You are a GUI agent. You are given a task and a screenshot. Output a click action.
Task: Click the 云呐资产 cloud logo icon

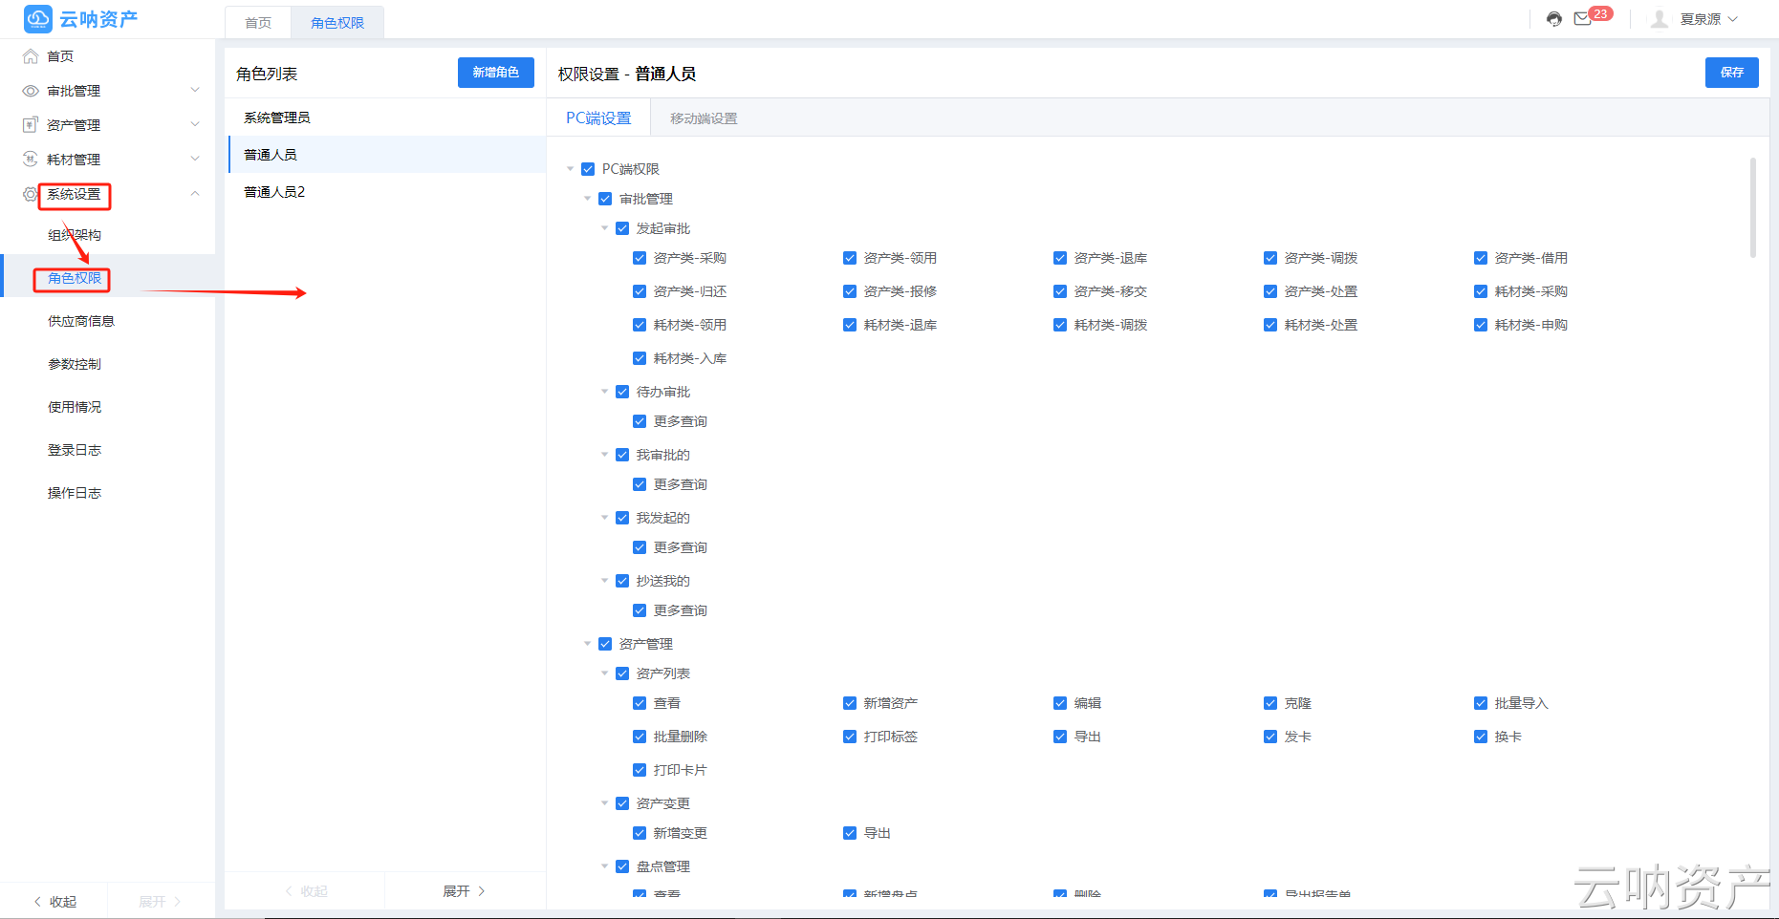(38, 18)
